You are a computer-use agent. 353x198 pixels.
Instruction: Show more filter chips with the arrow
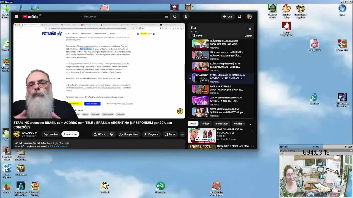[x=250, y=124]
